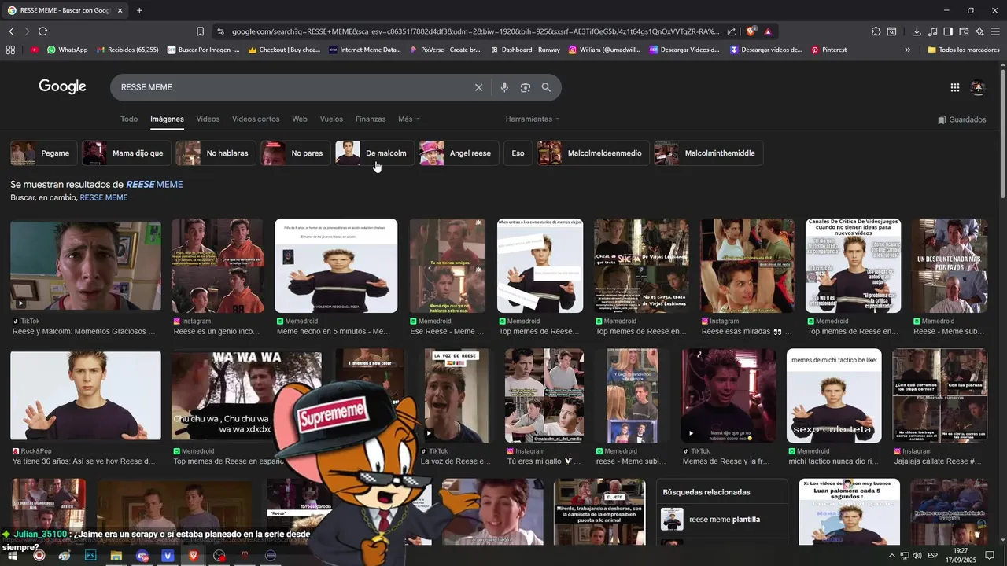Switch to the Vuelos tab
Image resolution: width=1007 pixels, height=566 pixels.
pos(331,119)
